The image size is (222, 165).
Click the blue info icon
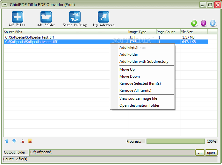coord(213,23)
